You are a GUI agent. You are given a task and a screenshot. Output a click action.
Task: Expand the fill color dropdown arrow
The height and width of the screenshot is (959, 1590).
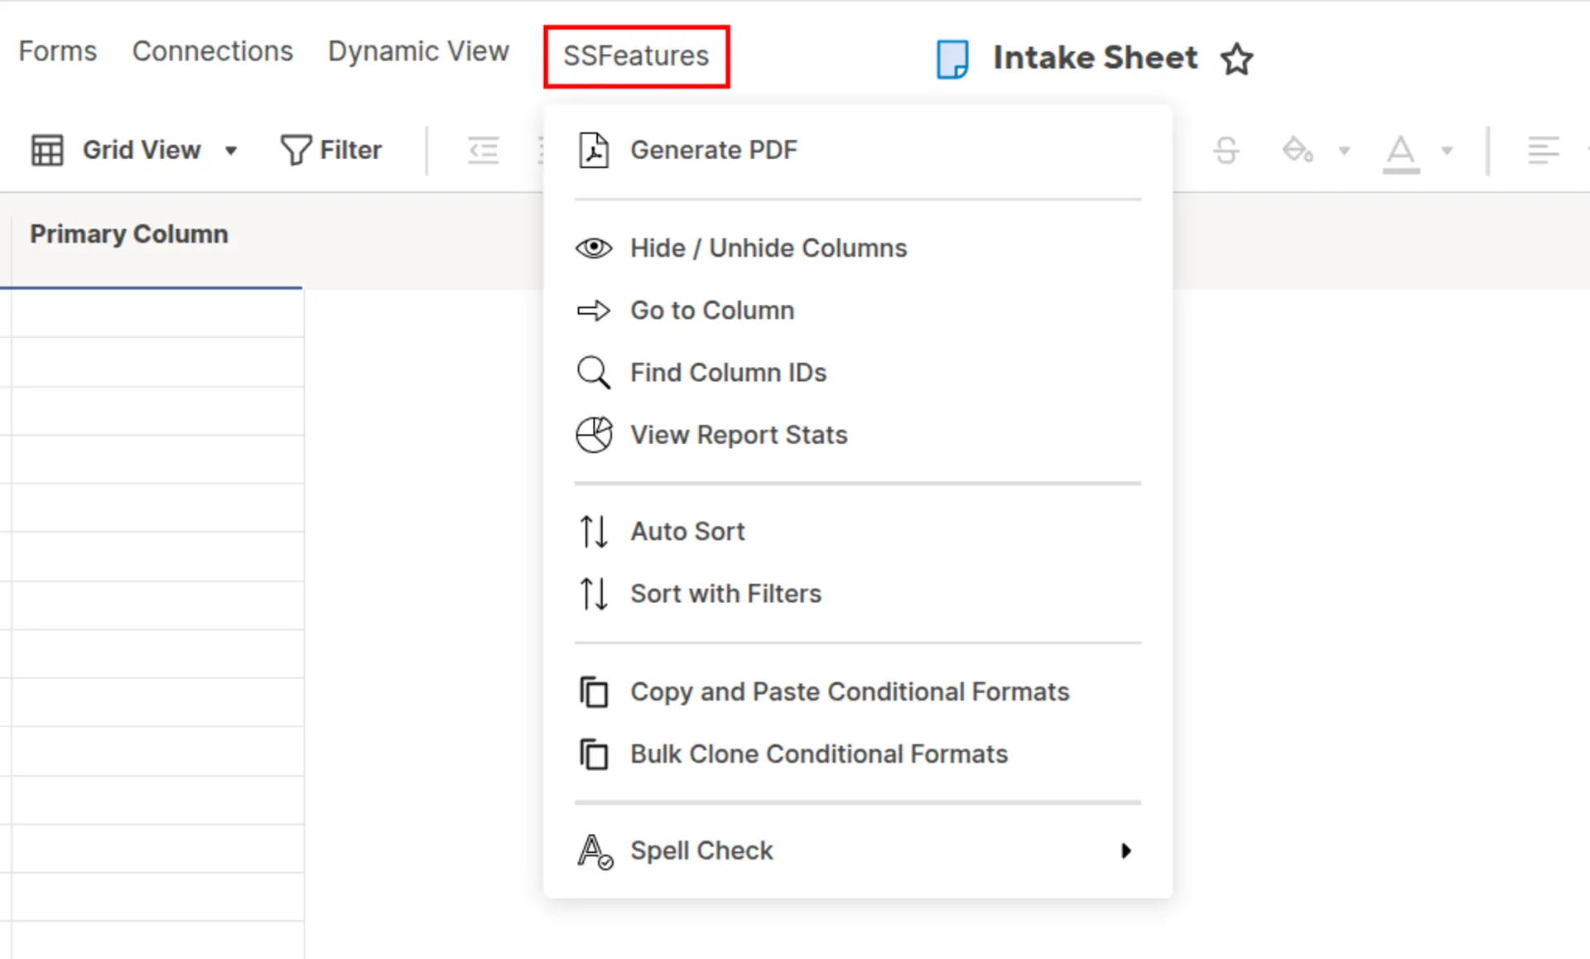click(x=1344, y=151)
